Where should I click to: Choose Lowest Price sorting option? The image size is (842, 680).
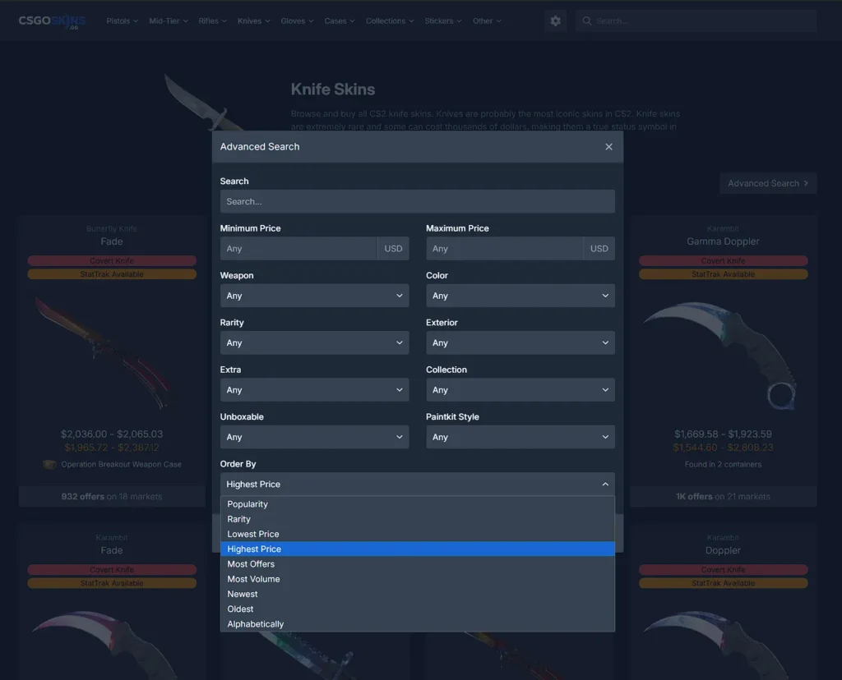(253, 534)
